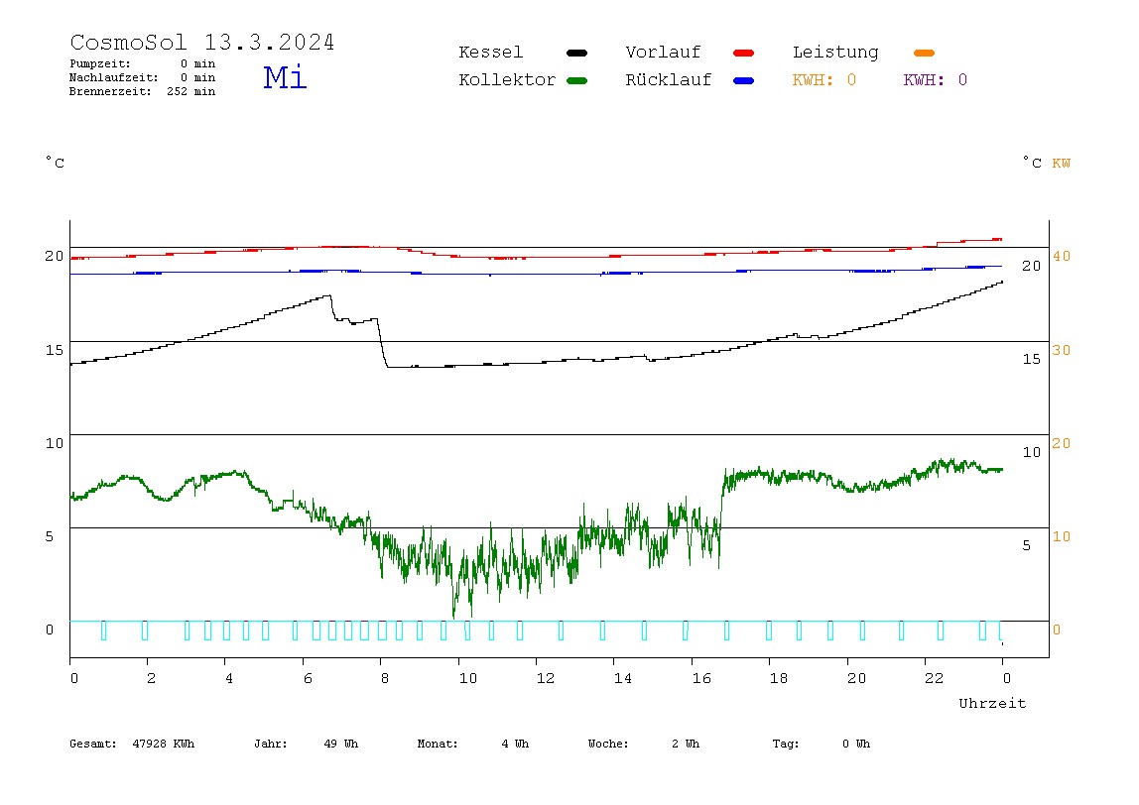Select the "4 Wh" monthly value

[x=515, y=744]
